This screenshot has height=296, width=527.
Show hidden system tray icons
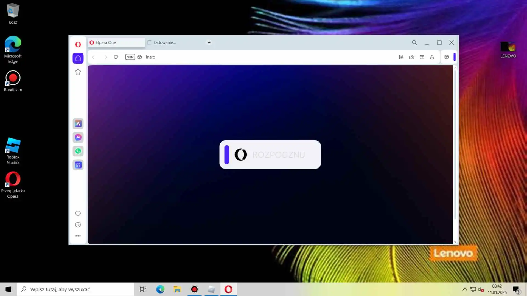coord(464,289)
